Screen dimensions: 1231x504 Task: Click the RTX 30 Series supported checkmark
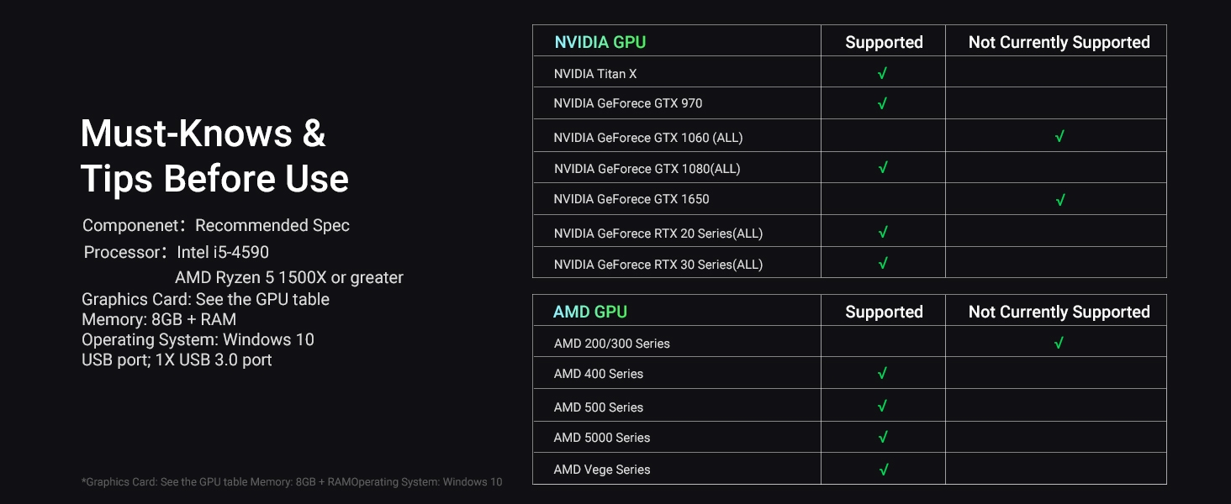pos(882,264)
